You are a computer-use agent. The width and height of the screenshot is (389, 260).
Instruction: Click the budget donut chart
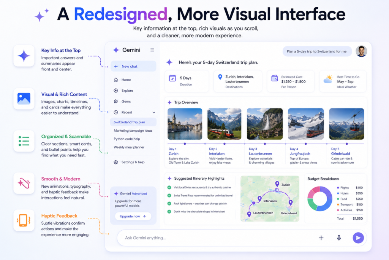320,199
